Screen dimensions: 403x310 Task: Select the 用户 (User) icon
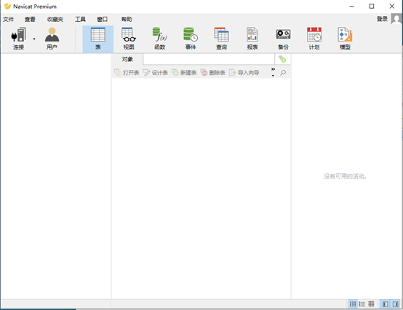tap(52, 39)
